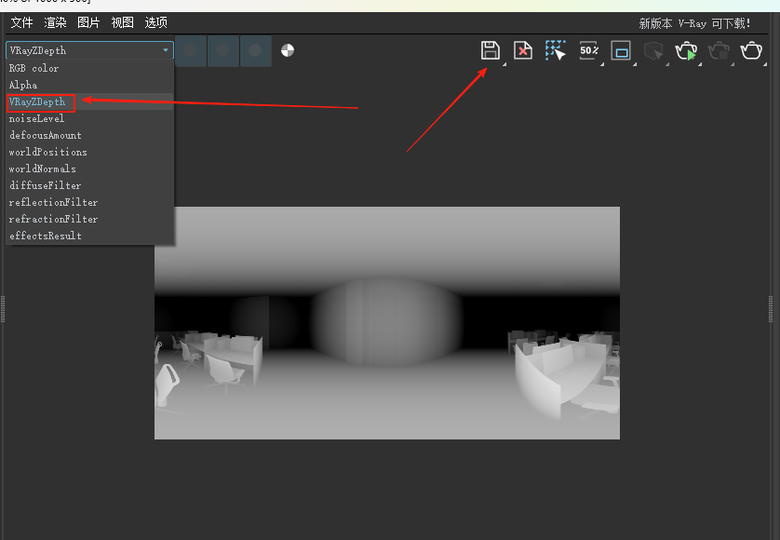Toggle the first round channel button
Viewport: 780px width, 540px height.
click(191, 51)
